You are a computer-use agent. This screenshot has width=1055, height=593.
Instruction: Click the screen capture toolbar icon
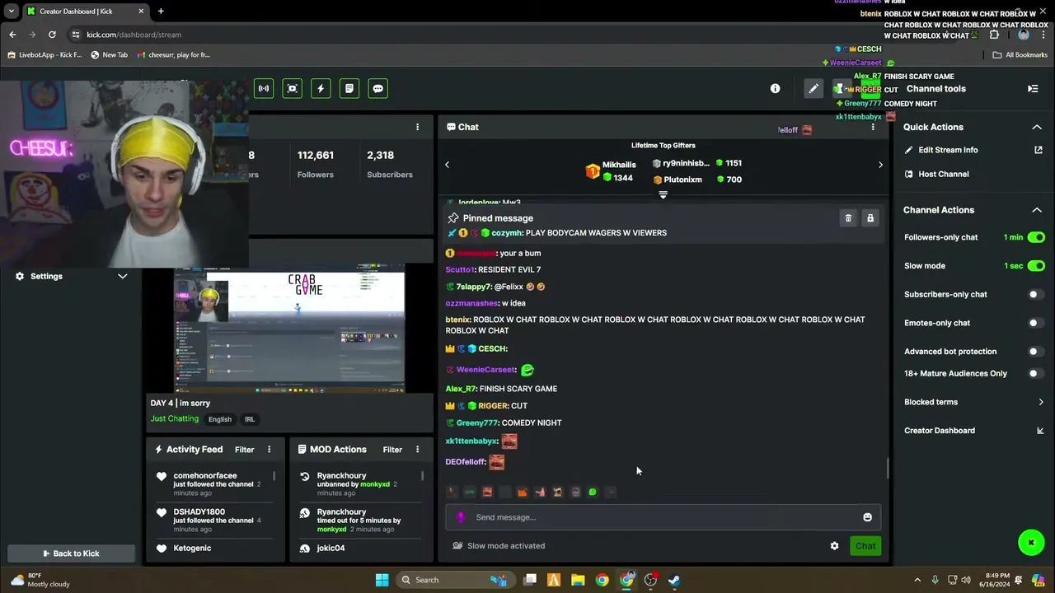(x=293, y=88)
